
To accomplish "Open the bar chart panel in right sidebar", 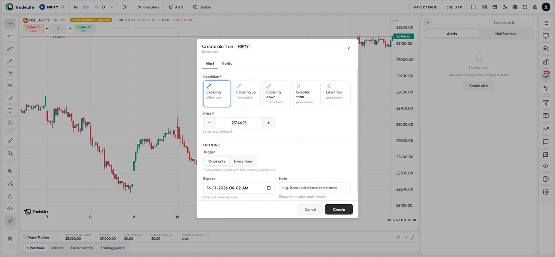I will click(546, 62).
